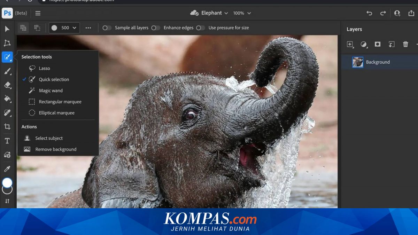Select the Shapes and place image tool
The height and width of the screenshot is (235, 418).
tap(7, 155)
